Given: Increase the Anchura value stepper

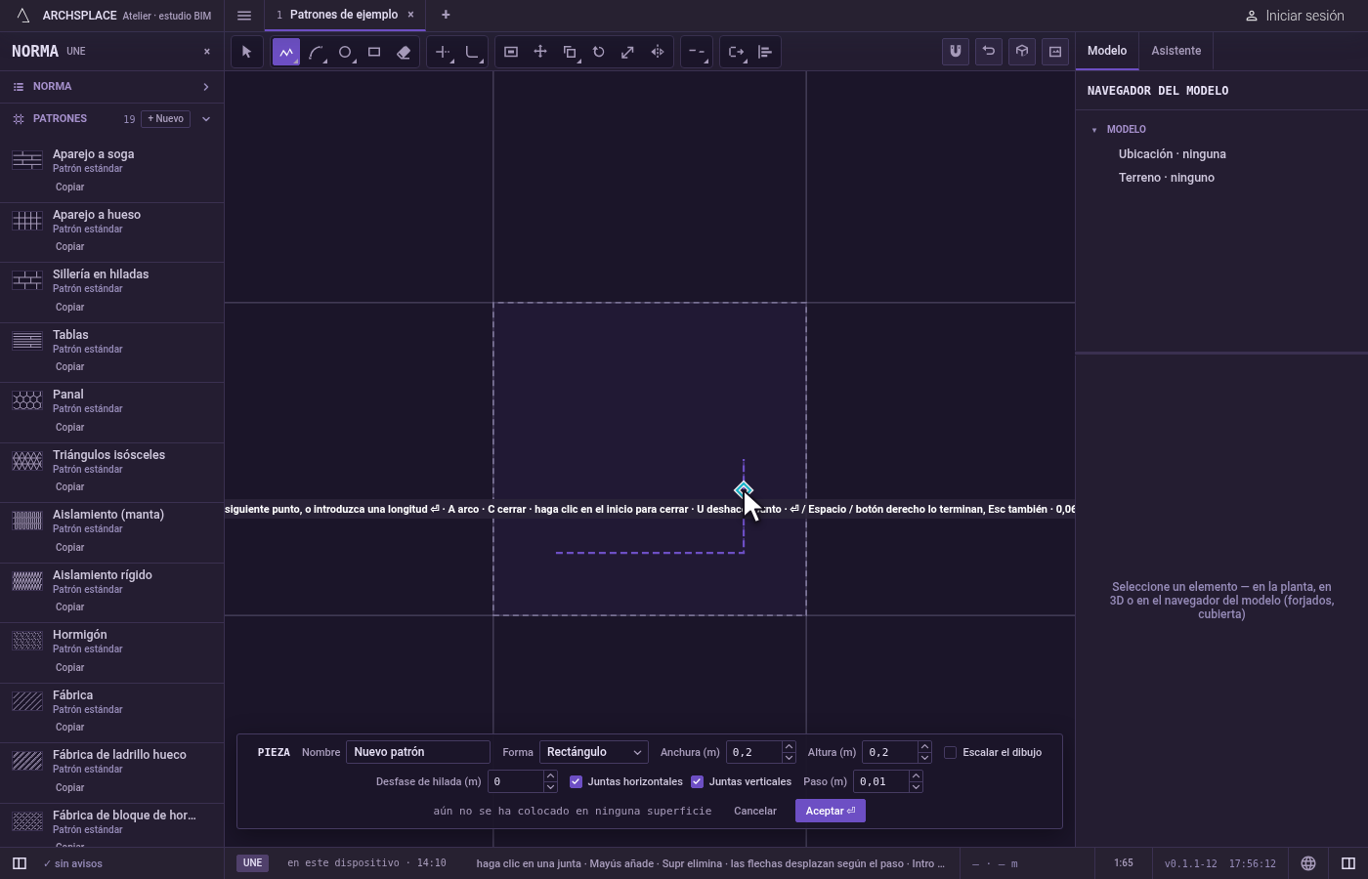Looking at the screenshot, I should 789,747.
